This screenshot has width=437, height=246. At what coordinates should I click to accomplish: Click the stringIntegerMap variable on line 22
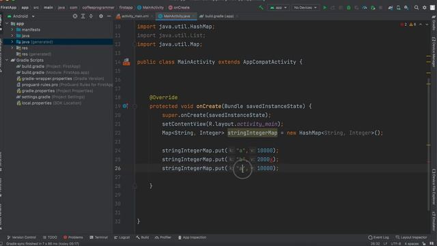(x=253, y=133)
